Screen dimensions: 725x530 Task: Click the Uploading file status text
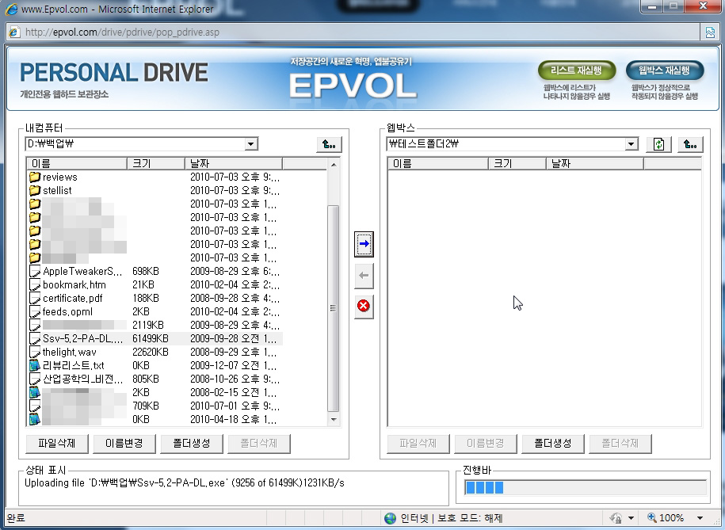pos(185,482)
